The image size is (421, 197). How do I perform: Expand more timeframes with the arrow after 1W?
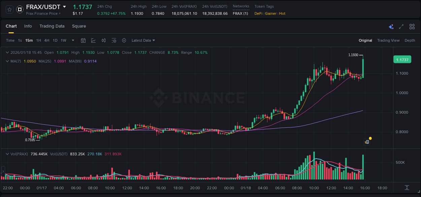[x=72, y=40]
